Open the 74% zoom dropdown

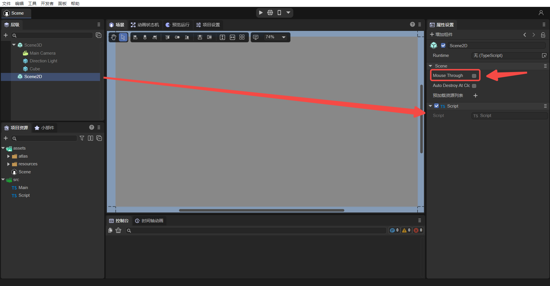coord(284,37)
